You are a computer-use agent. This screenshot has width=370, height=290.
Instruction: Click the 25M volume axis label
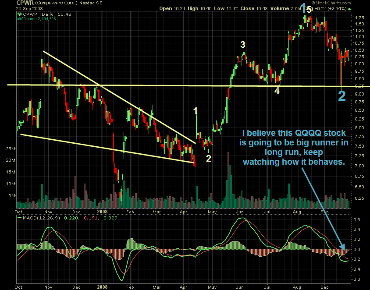click(11, 149)
